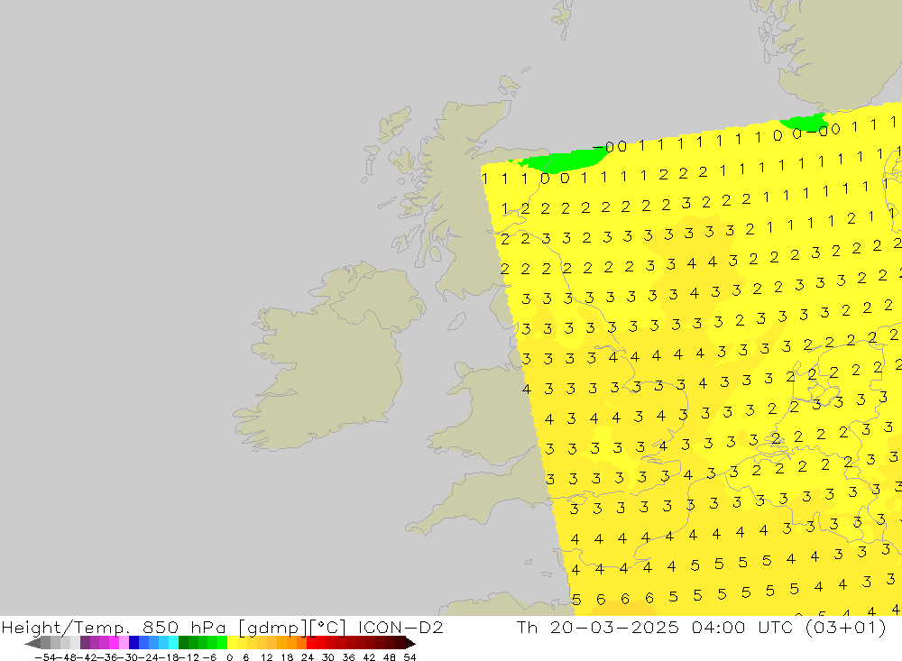Click the bright red swatch near legend value 24
Viewport: 902px width, 661px height.
(x=311, y=643)
